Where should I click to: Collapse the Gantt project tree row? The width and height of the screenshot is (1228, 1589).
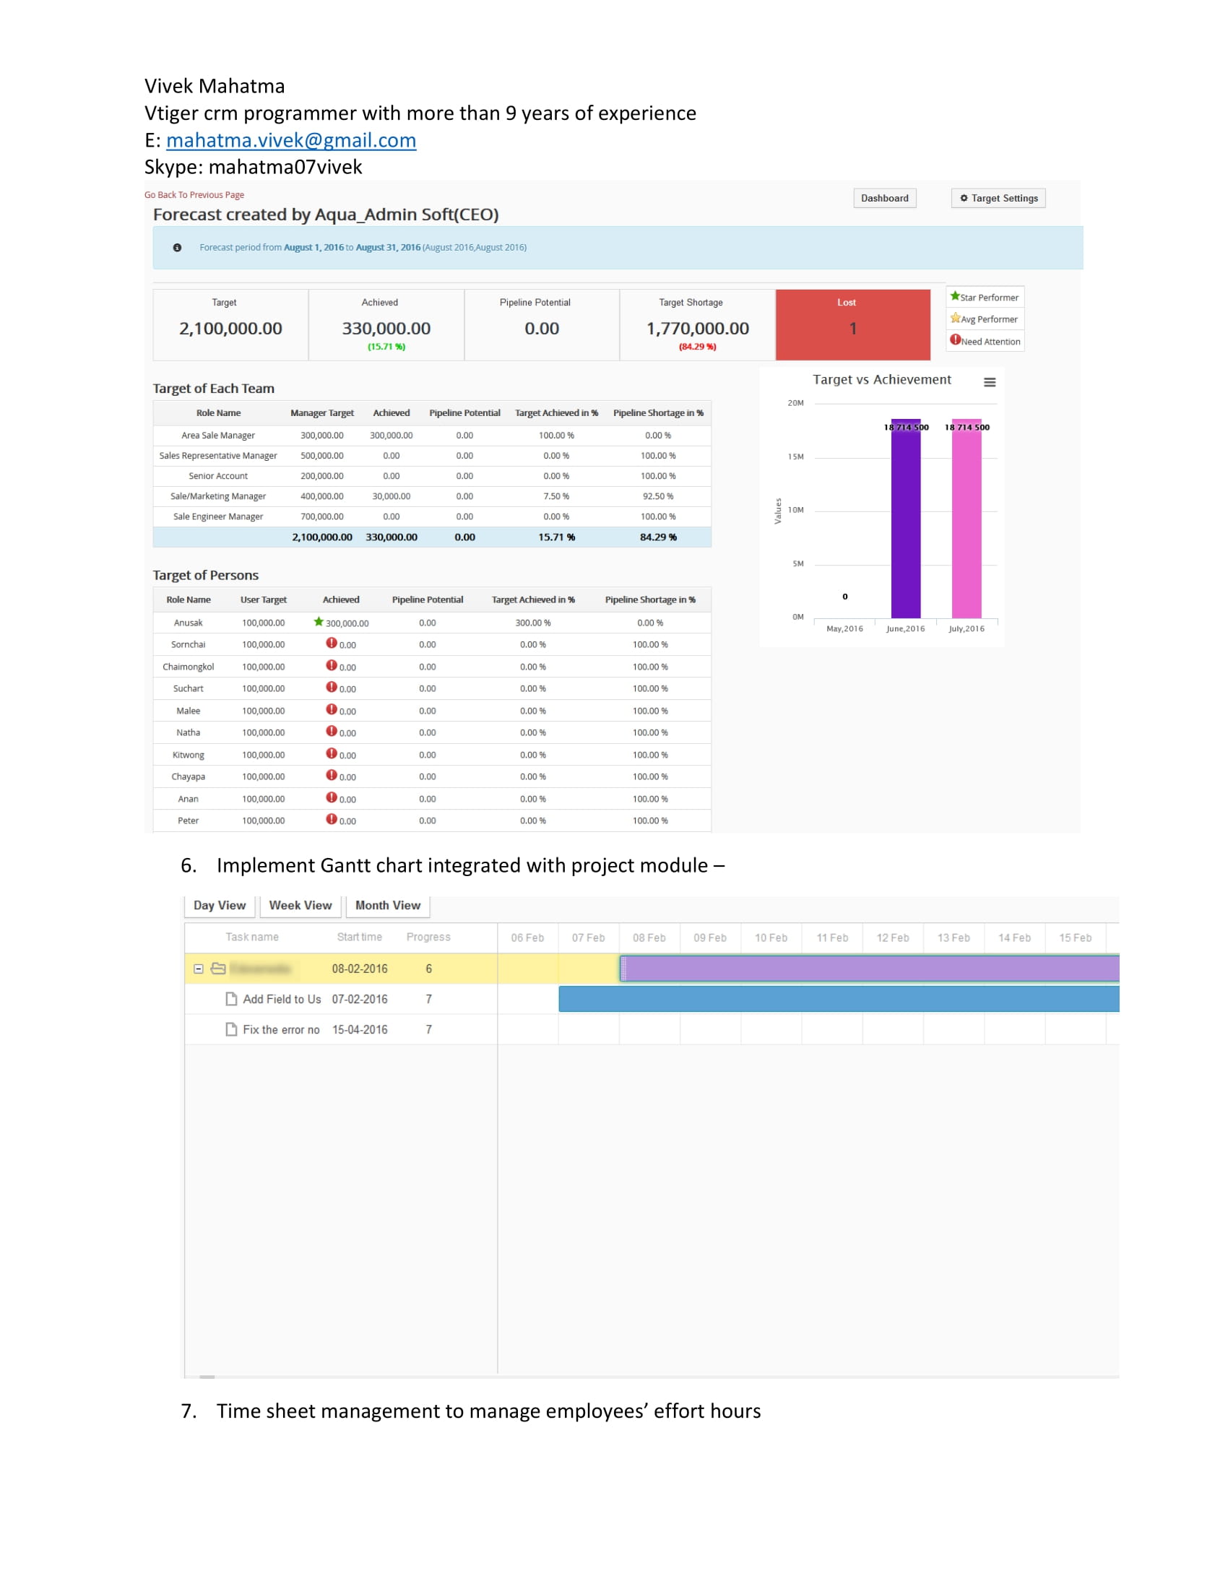coord(198,969)
